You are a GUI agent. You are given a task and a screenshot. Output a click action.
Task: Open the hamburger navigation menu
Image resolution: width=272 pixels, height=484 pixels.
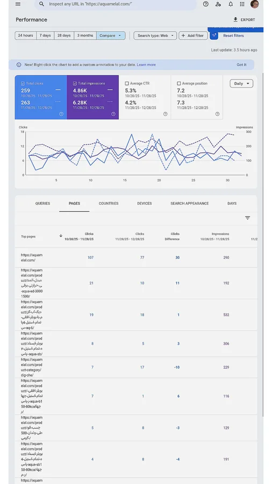(x=18, y=4)
